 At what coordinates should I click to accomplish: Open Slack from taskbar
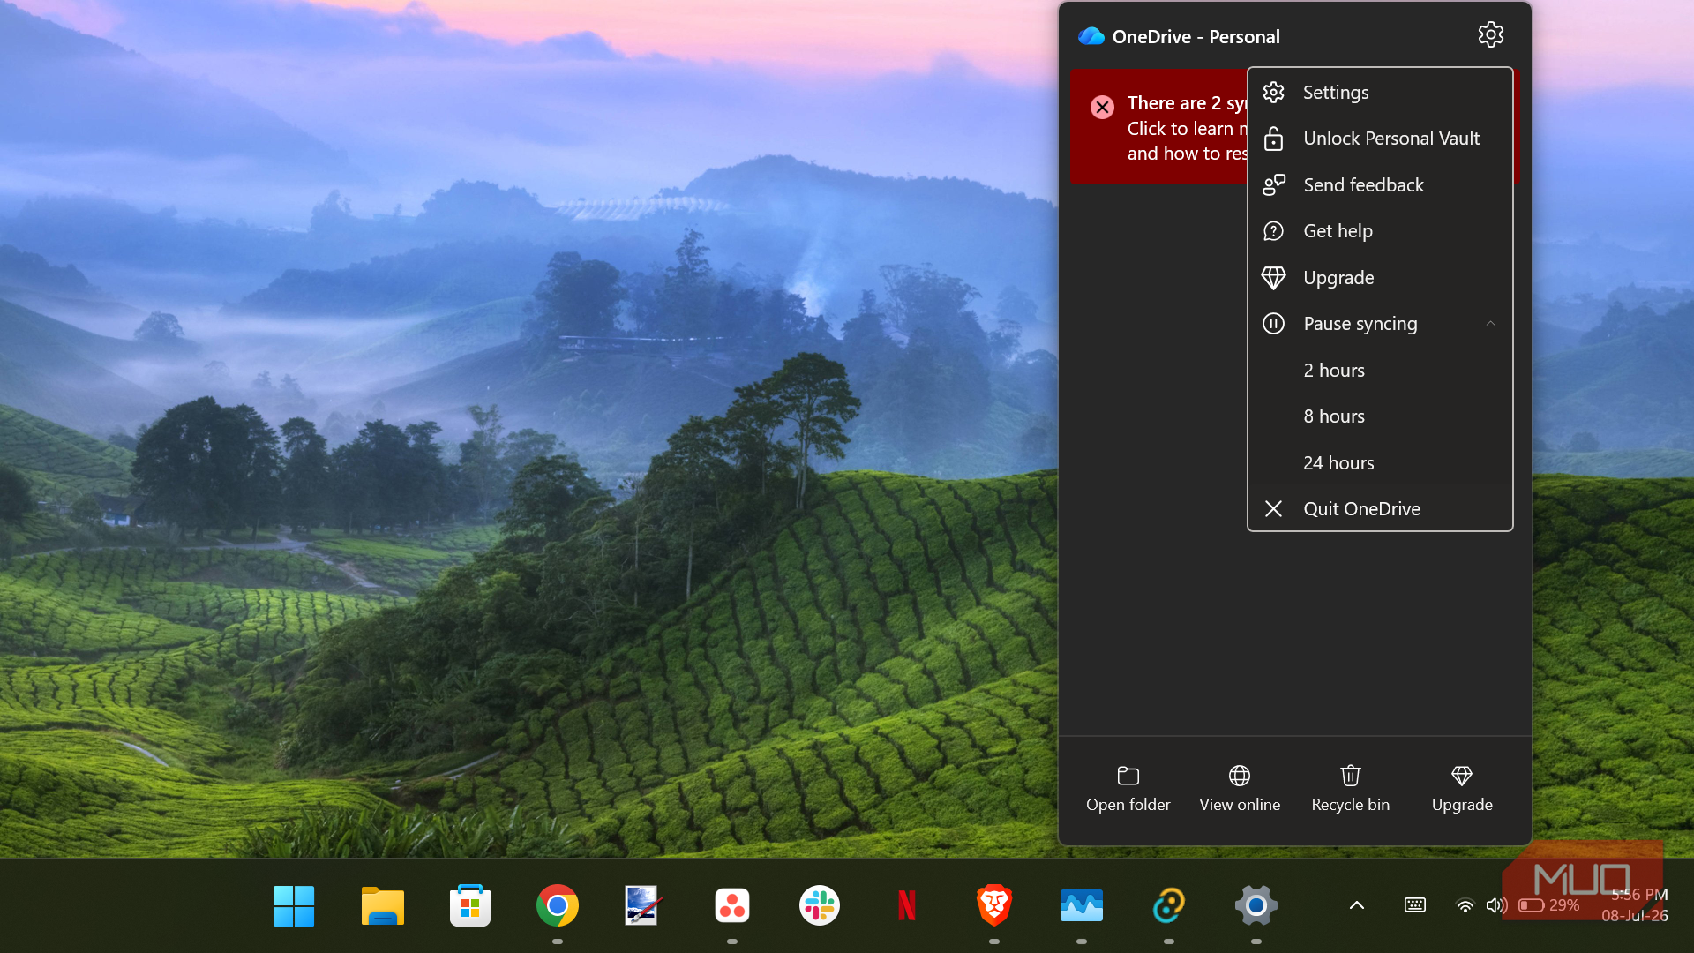coord(820,905)
